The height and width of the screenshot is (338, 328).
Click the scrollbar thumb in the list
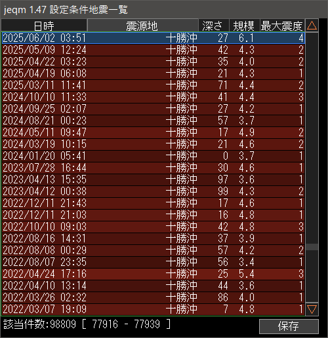(312, 247)
